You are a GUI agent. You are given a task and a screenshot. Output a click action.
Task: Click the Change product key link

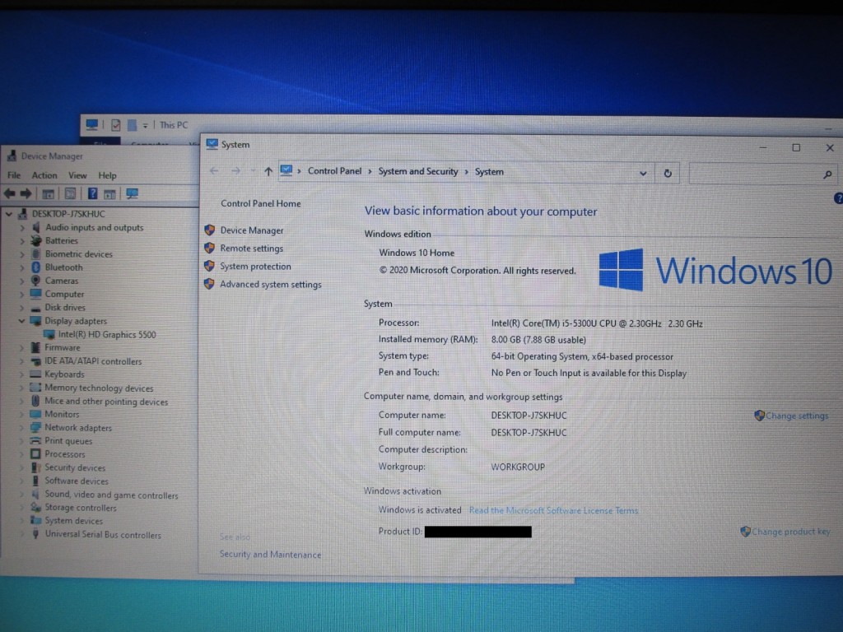tap(791, 532)
